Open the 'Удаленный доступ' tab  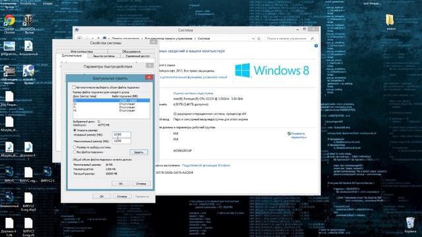click(x=137, y=56)
